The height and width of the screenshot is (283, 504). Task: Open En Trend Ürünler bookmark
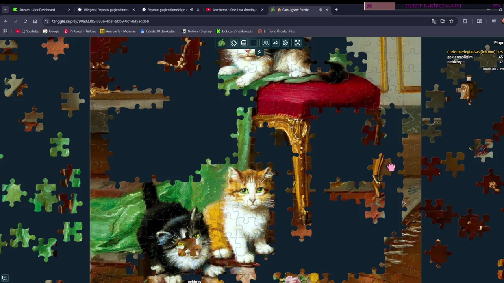pos(276,31)
